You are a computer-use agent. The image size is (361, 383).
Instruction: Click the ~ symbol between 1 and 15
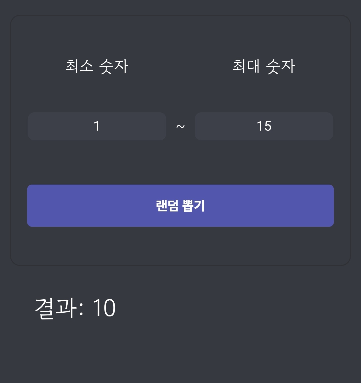(180, 126)
